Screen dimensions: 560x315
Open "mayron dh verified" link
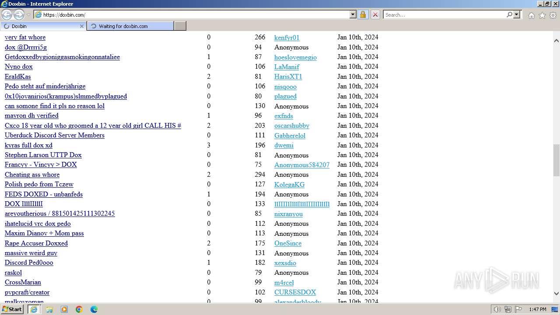tap(31, 115)
